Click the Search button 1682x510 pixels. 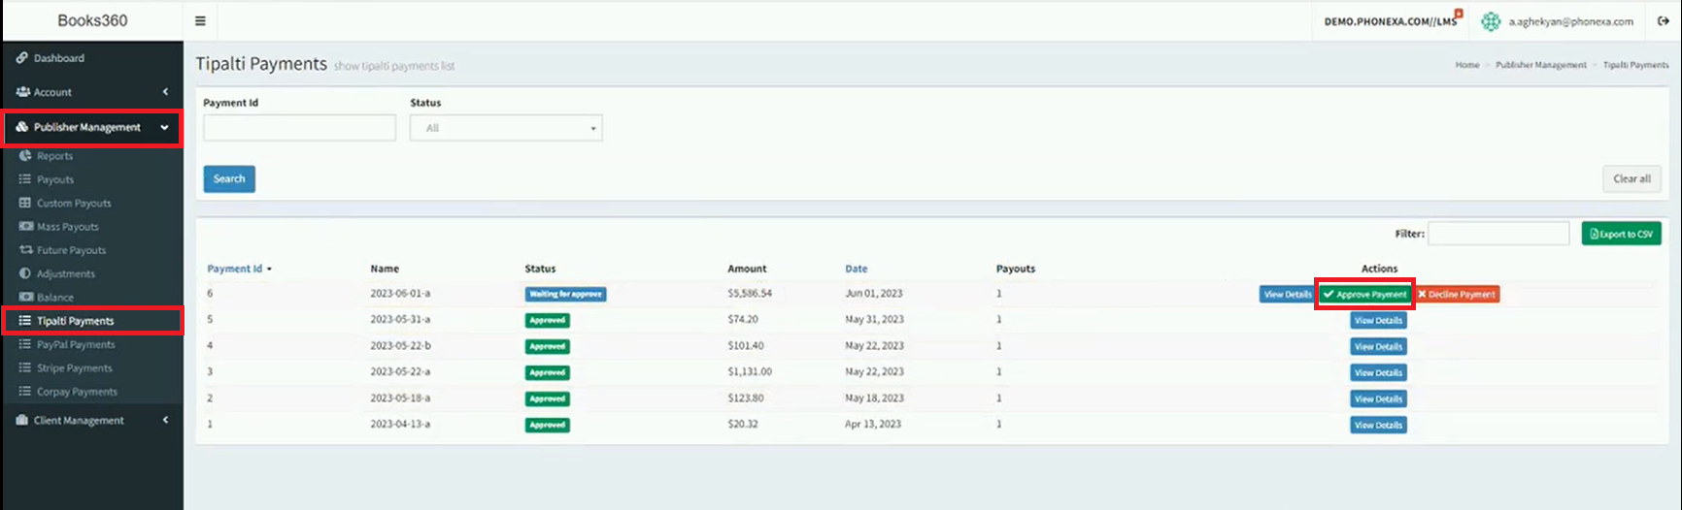pyautogui.click(x=229, y=178)
